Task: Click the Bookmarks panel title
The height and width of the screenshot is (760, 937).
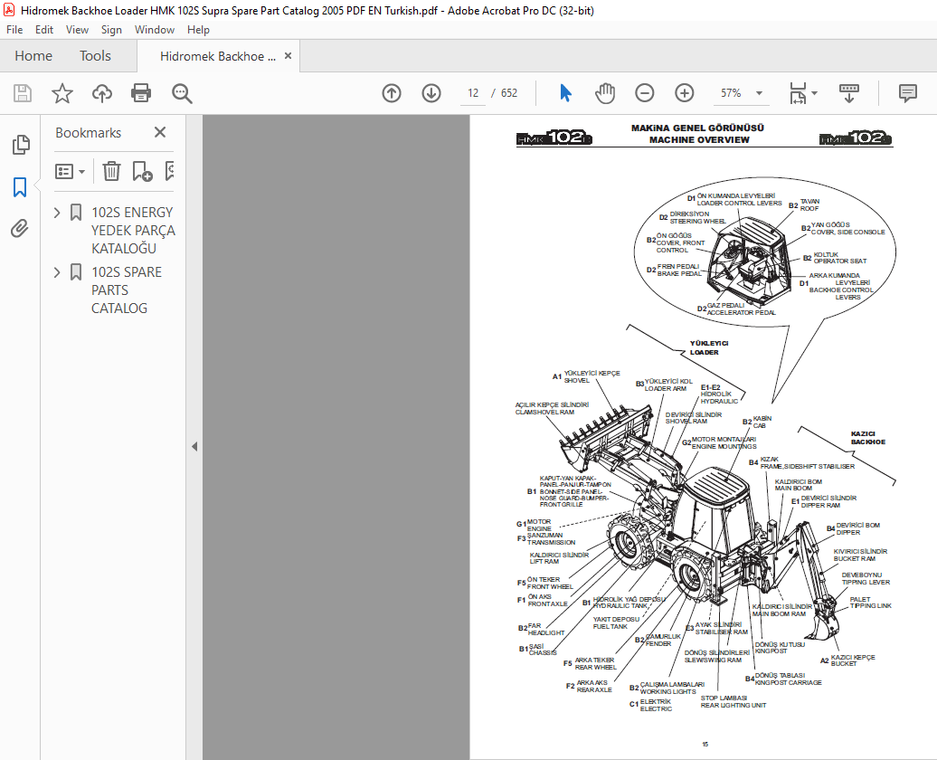Action: click(89, 133)
